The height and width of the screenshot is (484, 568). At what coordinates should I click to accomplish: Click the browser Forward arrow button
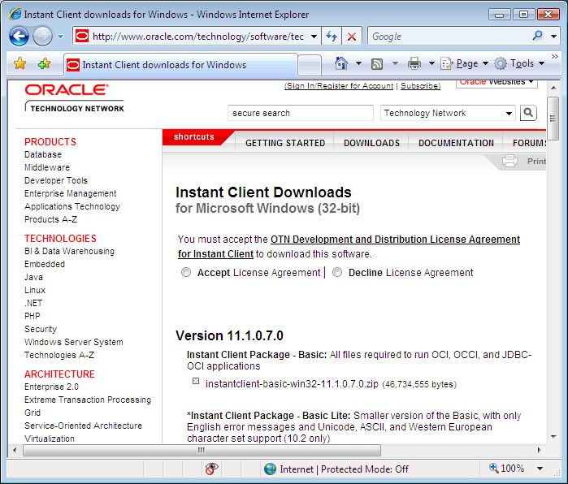pyautogui.click(x=42, y=37)
